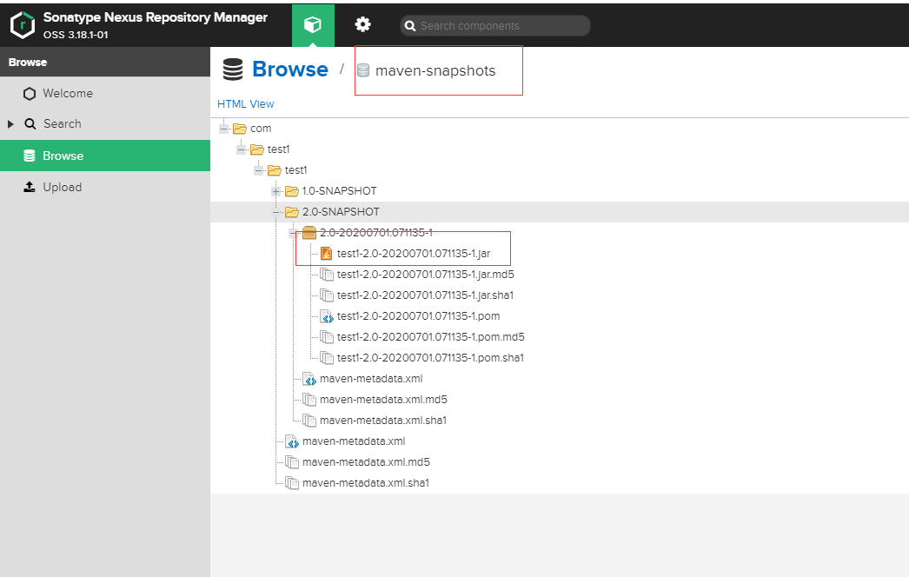The image size is (909, 577).
Task: Click the pom file code icon
Action: [x=327, y=316]
